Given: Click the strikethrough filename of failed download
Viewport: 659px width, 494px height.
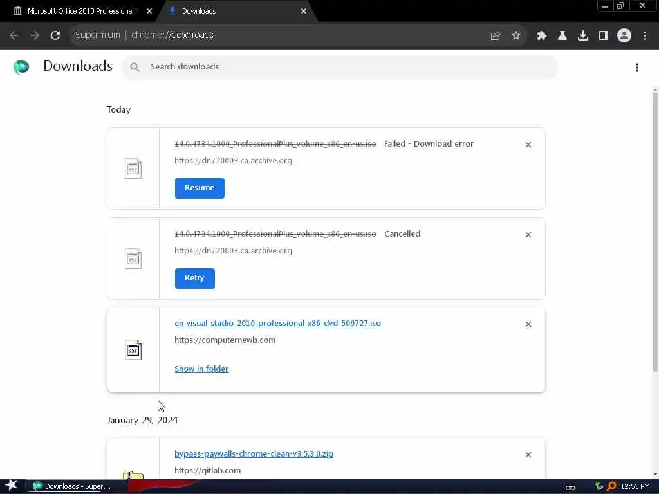Looking at the screenshot, I should pyautogui.click(x=275, y=144).
